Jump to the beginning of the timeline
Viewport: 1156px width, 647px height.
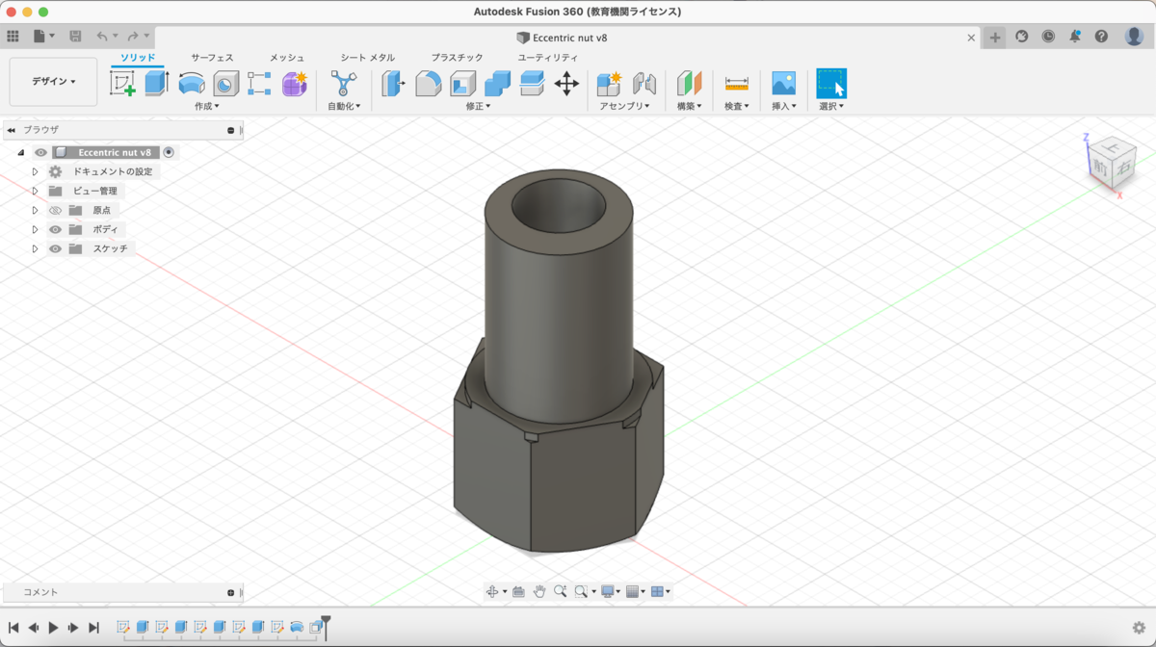point(13,628)
